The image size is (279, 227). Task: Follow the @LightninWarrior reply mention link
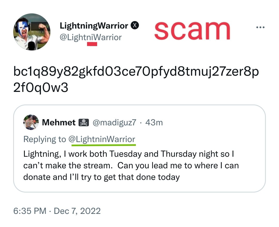[x=102, y=139]
